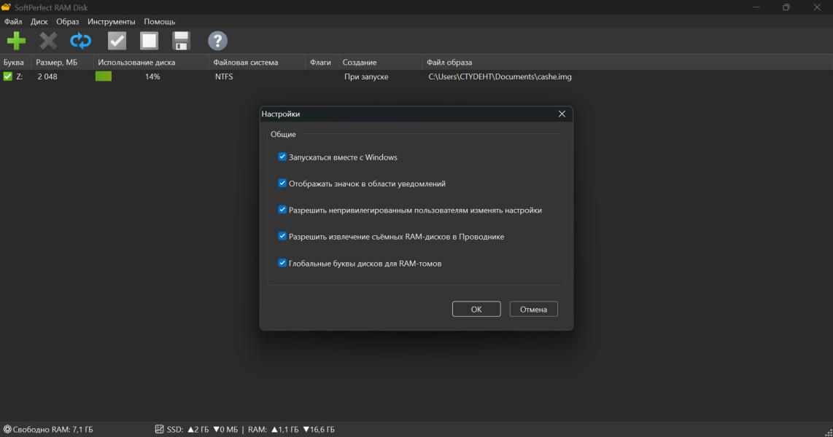The height and width of the screenshot is (437, 833).
Task: Close the Настройки dialog with X
Action: click(562, 114)
